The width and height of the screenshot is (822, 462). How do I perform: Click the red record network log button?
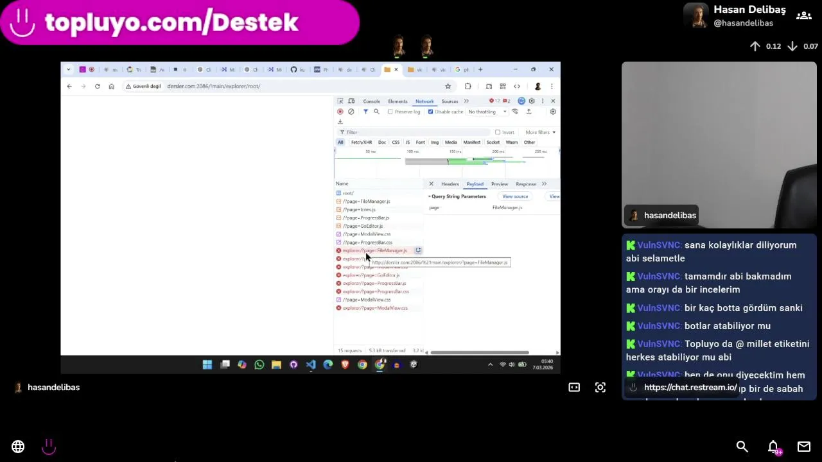point(340,112)
